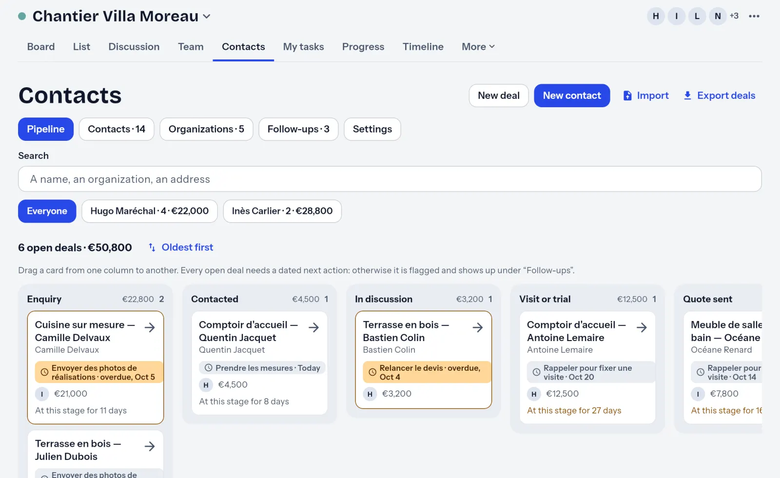Image resolution: width=780 pixels, height=478 pixels.
Task: Open the Follow-ups · 3 view
Action: pos(298,129)
